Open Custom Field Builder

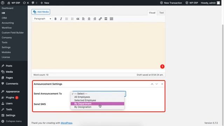click(x=13, y=33)
